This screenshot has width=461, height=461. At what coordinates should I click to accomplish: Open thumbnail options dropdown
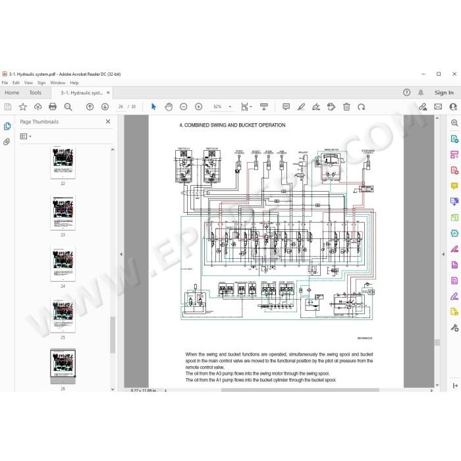pyautogui.click(x=26, y=136)
